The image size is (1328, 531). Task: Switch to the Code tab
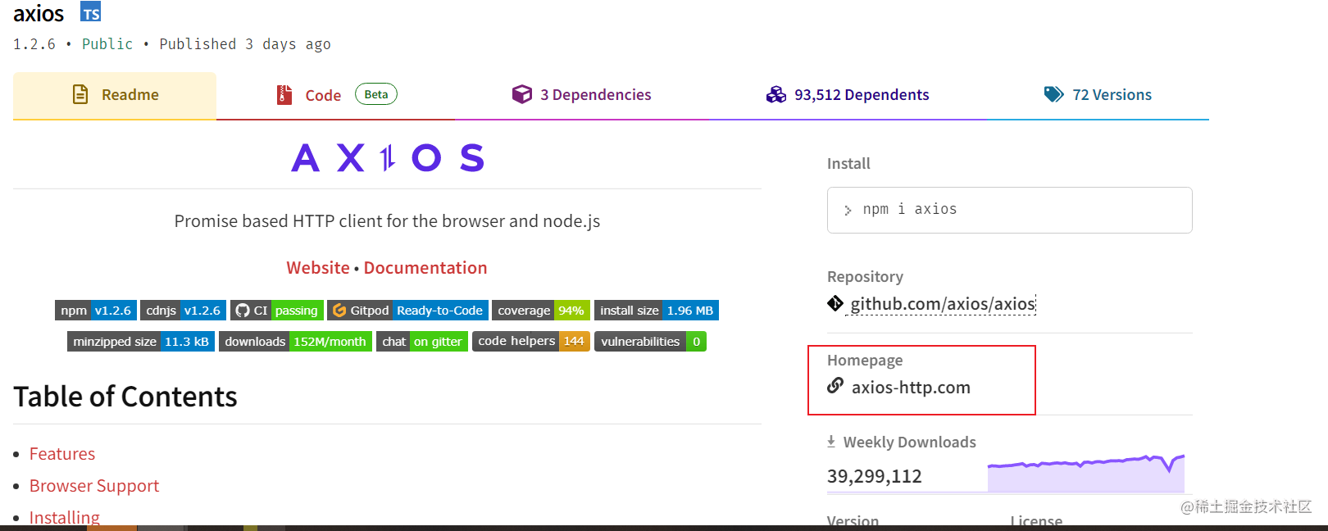[x=336, y=95]
